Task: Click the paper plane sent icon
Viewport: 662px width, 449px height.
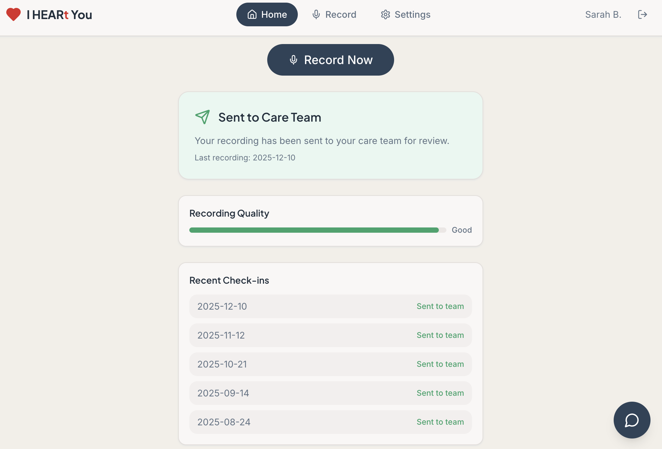Action: click(202, 117)
